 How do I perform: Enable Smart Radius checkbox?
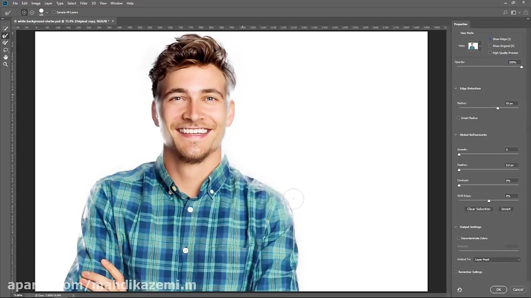pos(458,118)
